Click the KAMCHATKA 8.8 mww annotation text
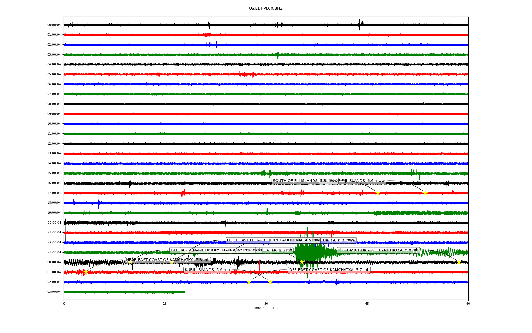Screen dimensions: 532x333 (339, 240)
